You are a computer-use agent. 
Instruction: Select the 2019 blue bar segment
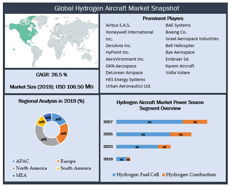coord(121,159)
